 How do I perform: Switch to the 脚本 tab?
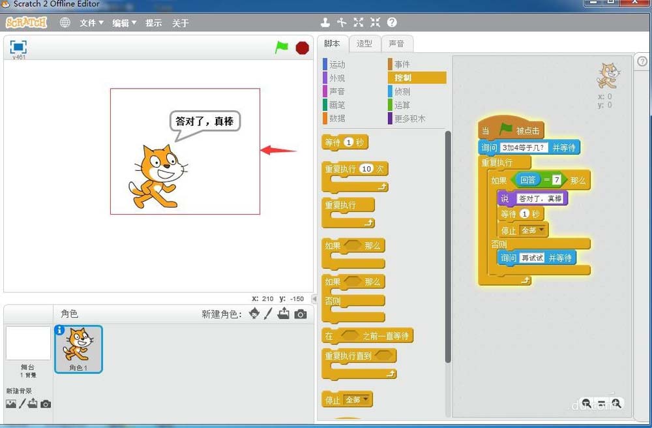coord(332,44)
